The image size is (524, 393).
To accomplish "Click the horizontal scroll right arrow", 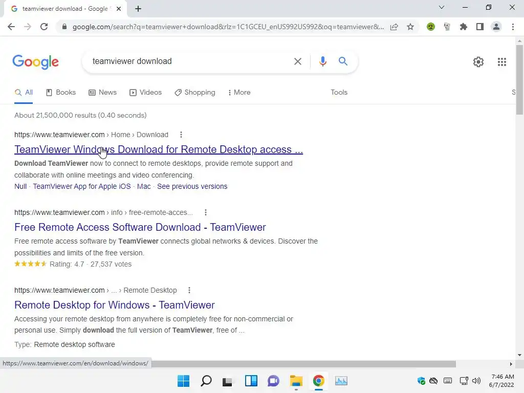I will click(x=511, y=364).
